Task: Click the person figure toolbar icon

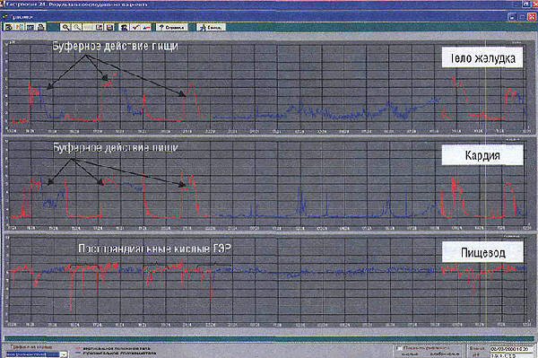Action: coord(124,27)
